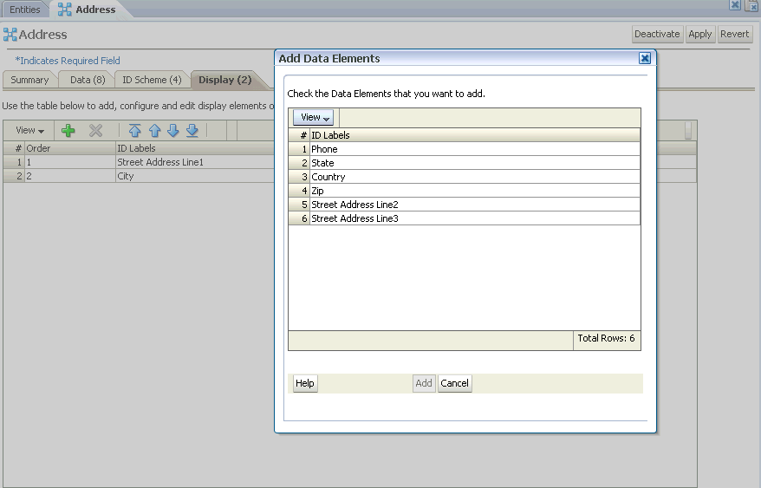Click the close all tabs icon
Image resolution: width=761 pixels, height=488 pixels.
pyautogui.click(x=751, y=5)
